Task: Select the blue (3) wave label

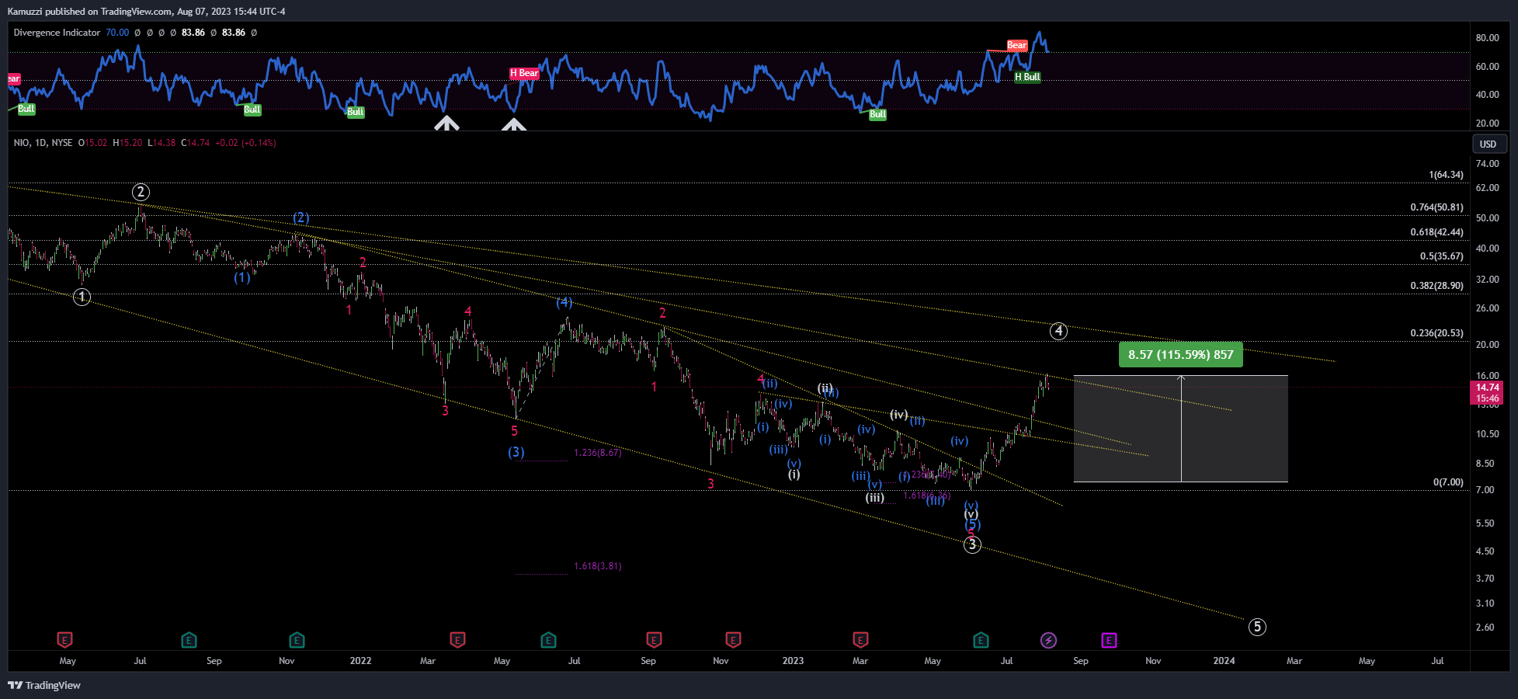Action: pyautogui.click(x=516, y=452)
